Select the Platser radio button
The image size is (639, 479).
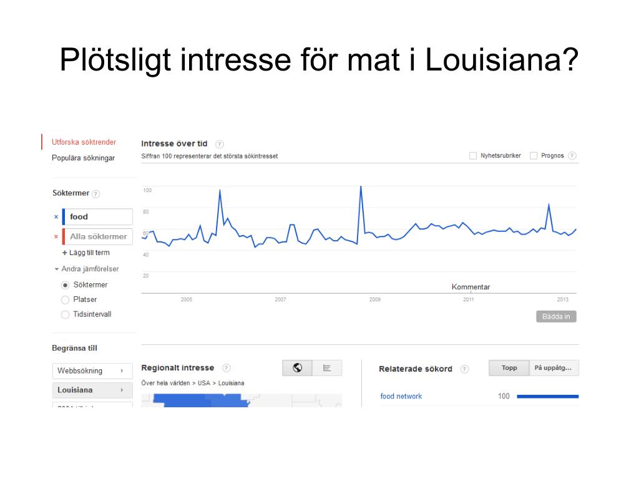[x=65, y=300]
